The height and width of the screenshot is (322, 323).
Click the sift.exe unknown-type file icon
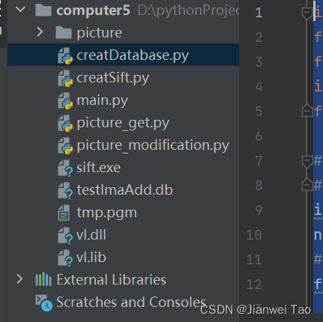(65, 168)
